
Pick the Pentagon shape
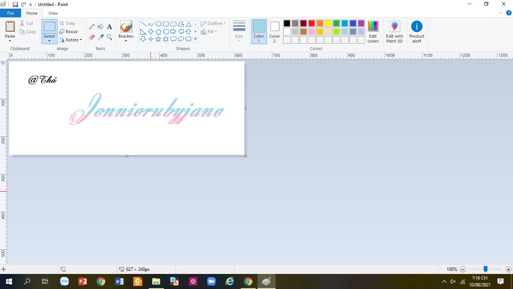coord(158,32)
